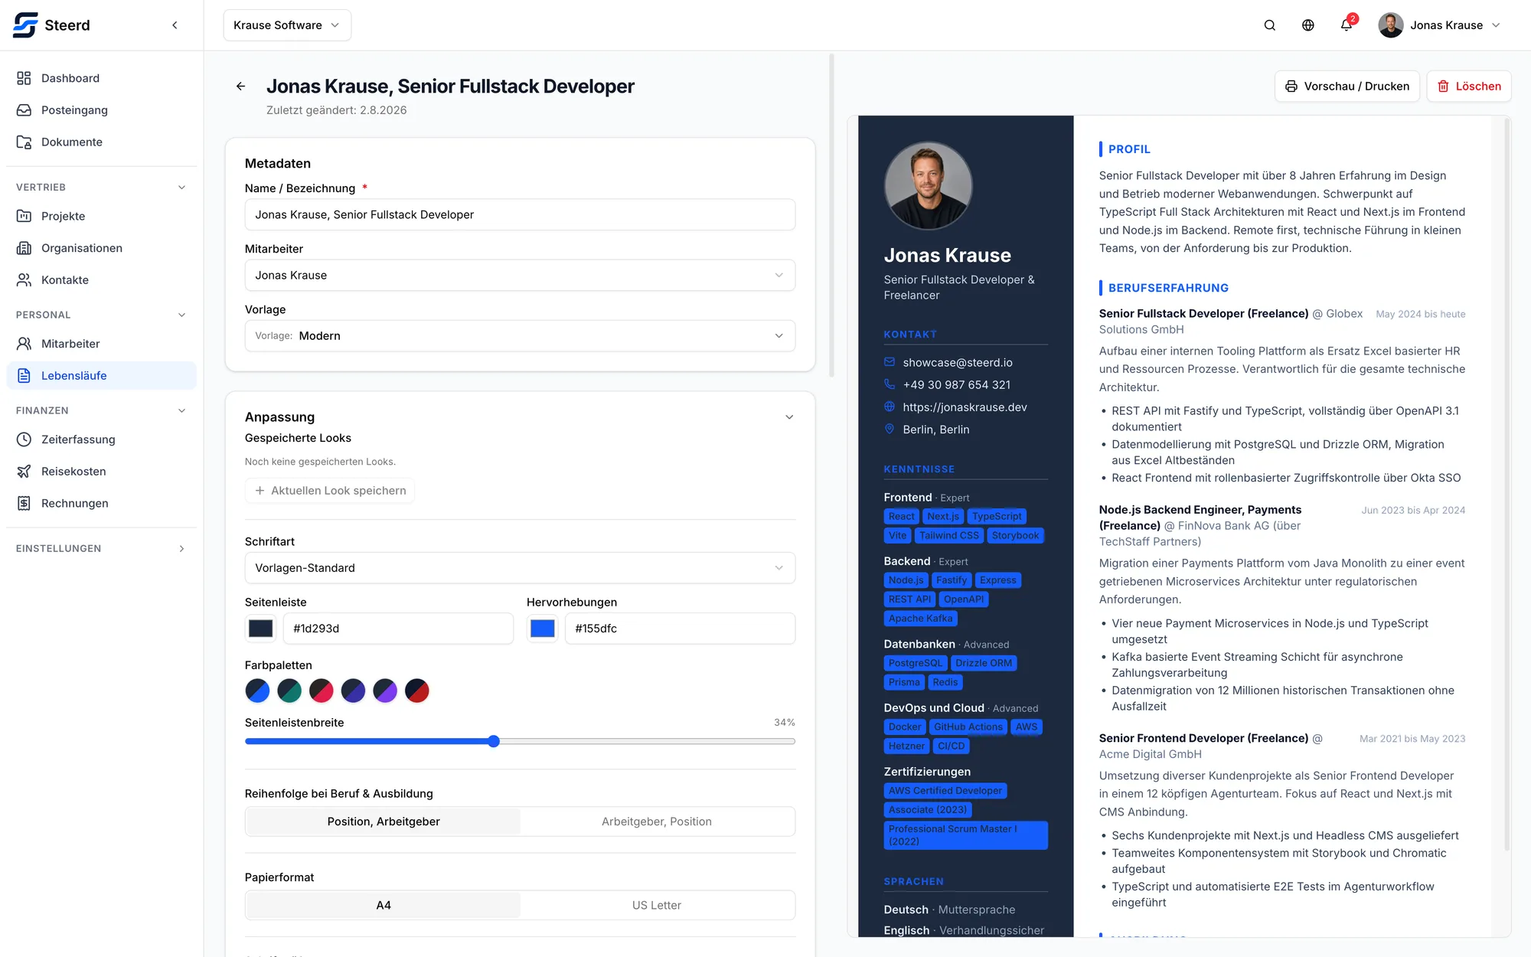Open https://jonaskrause.dev link in preview
Screen dimensions: 1531x957
click(965, 407)
